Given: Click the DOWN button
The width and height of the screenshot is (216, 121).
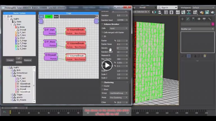Looking at the screenshot, I should [x=19, y=62].
